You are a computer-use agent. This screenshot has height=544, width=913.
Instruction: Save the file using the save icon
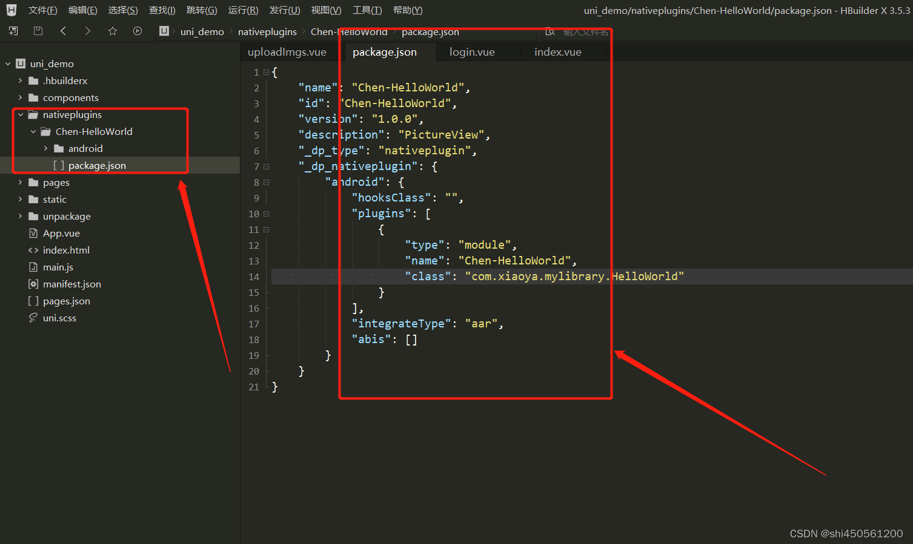38,31
